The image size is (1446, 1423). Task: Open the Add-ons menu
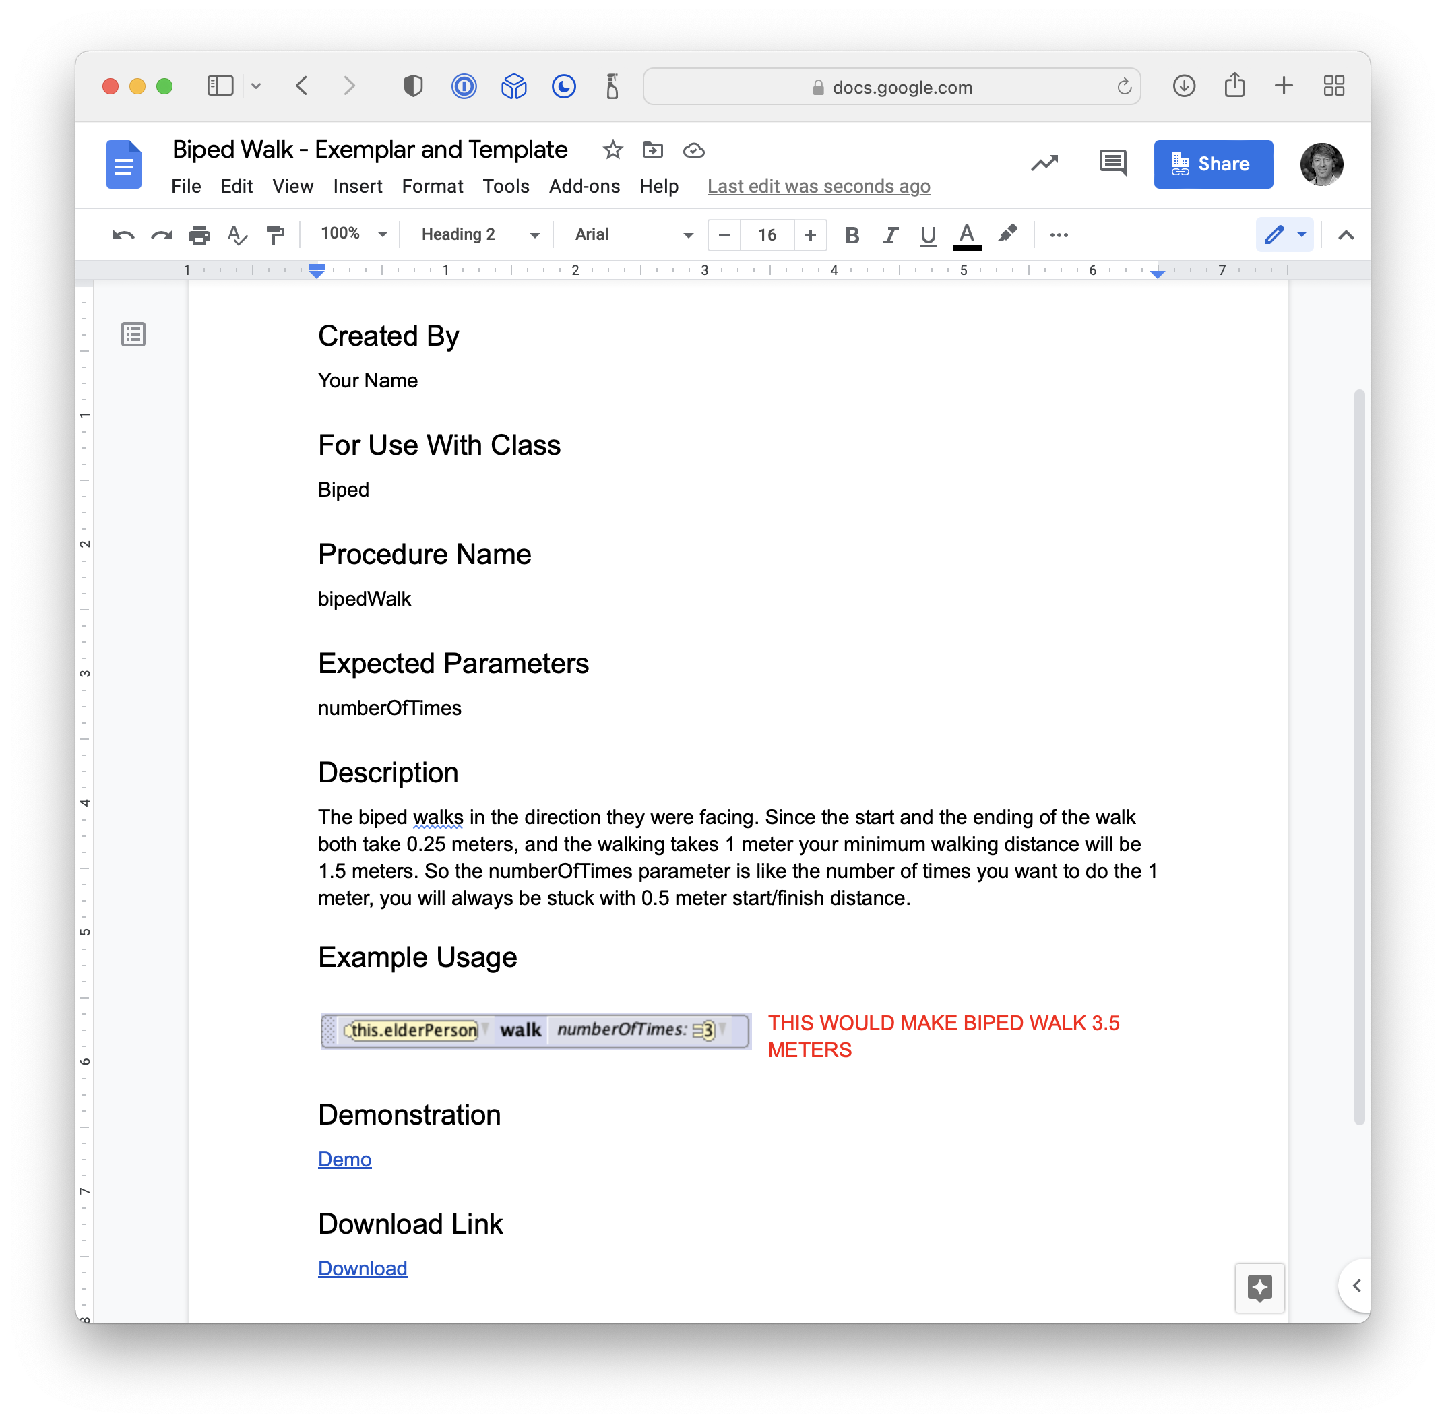[x=584, y=186]
